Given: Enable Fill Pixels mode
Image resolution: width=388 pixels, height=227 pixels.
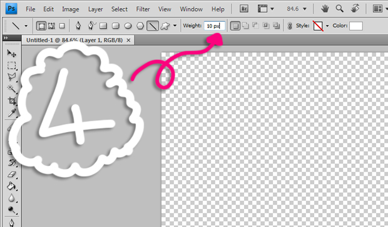Looking at the screenshot, I should point(62,26).
